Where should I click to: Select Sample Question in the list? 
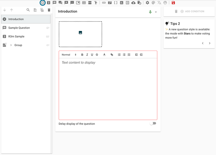[19, 28]
